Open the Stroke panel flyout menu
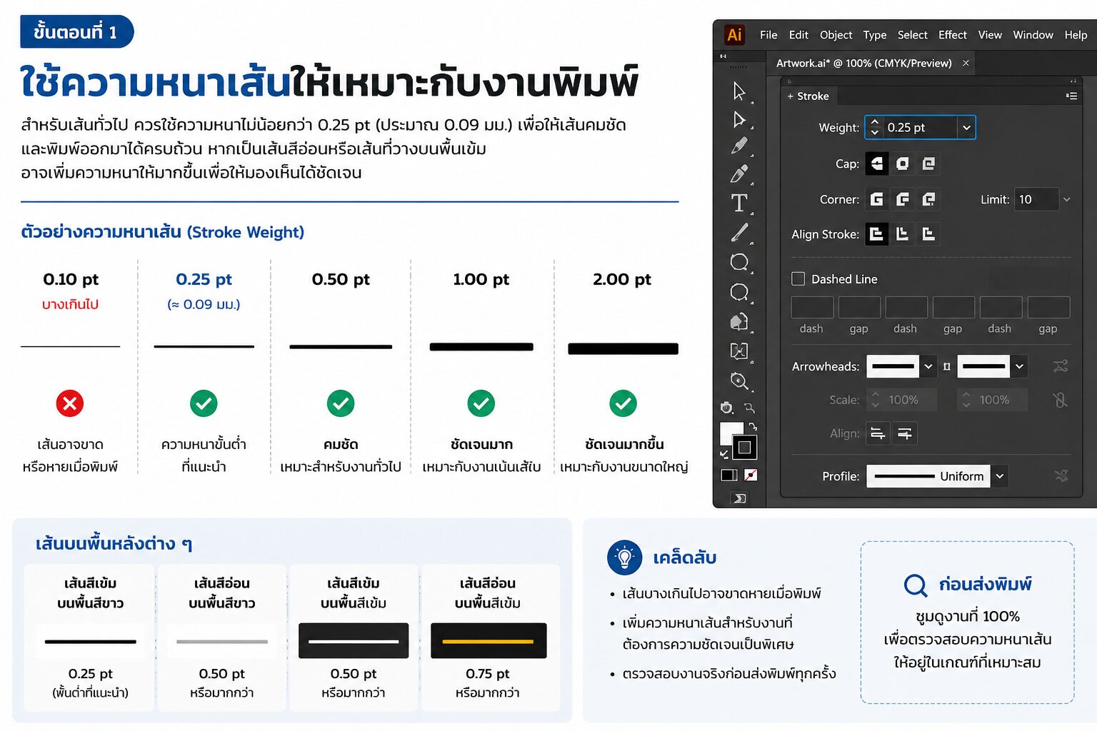This screenshot has width=1097, height=731. click(x=1071, y=96)
